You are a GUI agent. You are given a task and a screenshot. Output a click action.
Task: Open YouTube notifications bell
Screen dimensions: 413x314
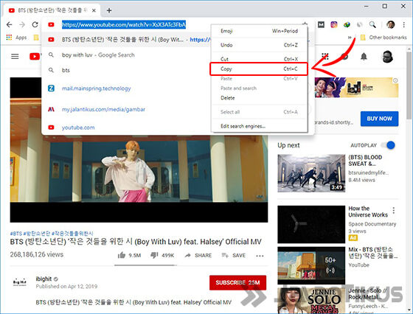[x=364, y=56]
